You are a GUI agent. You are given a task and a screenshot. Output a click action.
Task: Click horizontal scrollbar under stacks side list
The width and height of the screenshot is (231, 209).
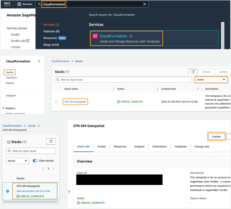tap(31, 202)
